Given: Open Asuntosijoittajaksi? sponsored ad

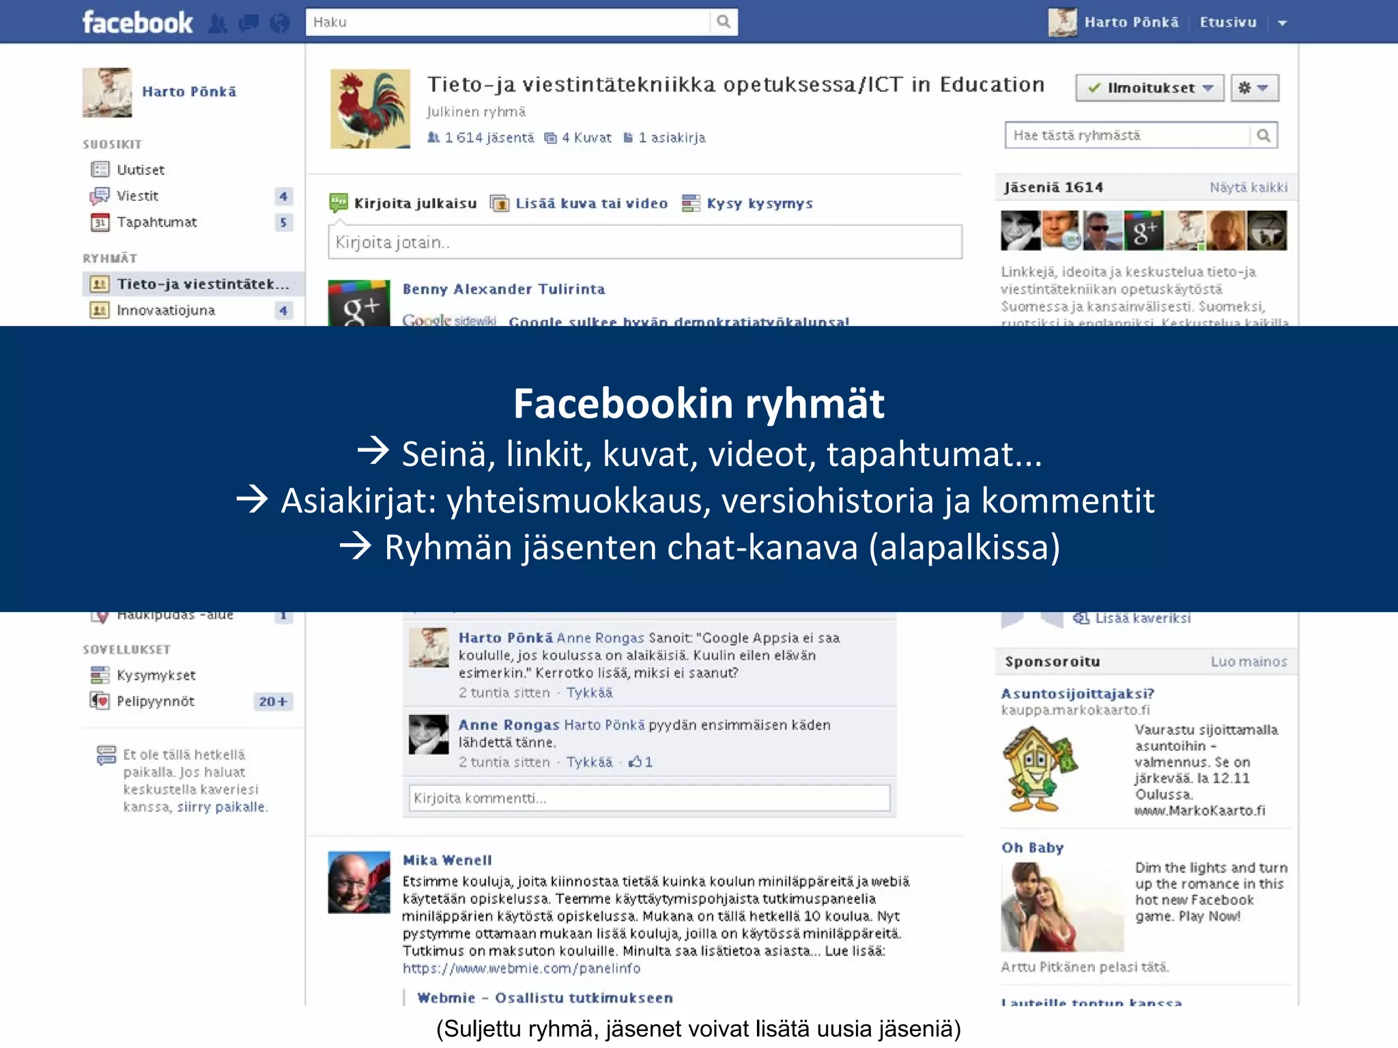Looking at the screenshot, I should 1077,694.
